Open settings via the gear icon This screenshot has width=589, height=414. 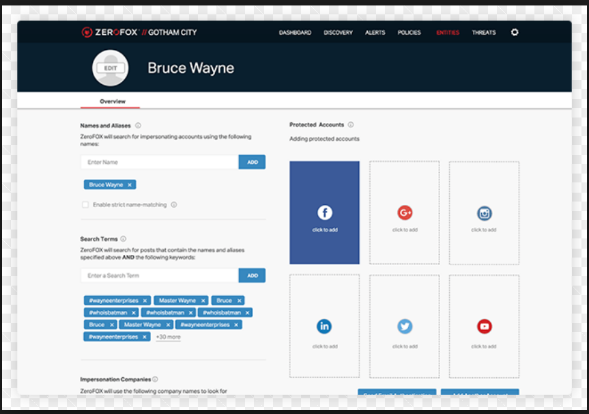515,32
